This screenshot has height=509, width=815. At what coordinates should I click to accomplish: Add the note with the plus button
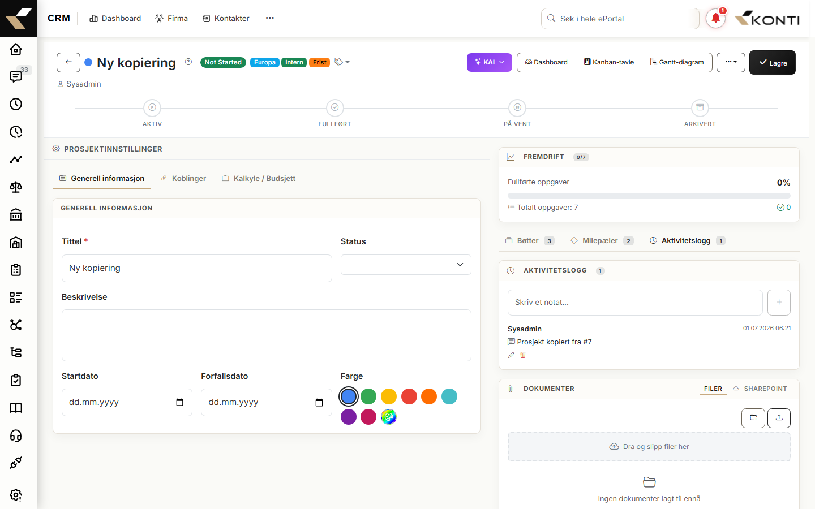point(779,303)
